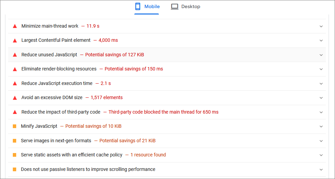Click the '4,000 ms' value

108,40
